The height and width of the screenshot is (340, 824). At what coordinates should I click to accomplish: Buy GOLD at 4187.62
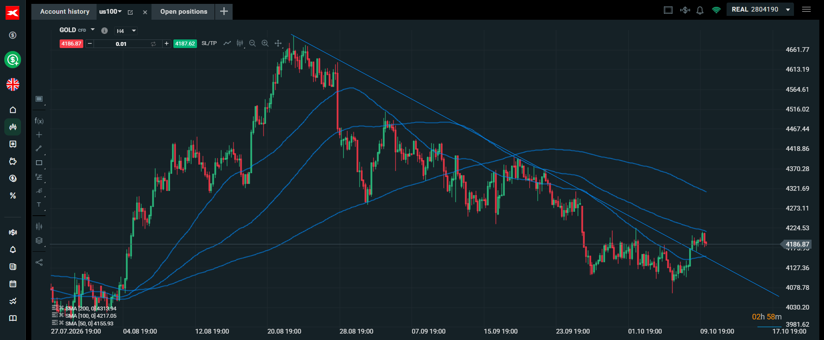[185, 44]
